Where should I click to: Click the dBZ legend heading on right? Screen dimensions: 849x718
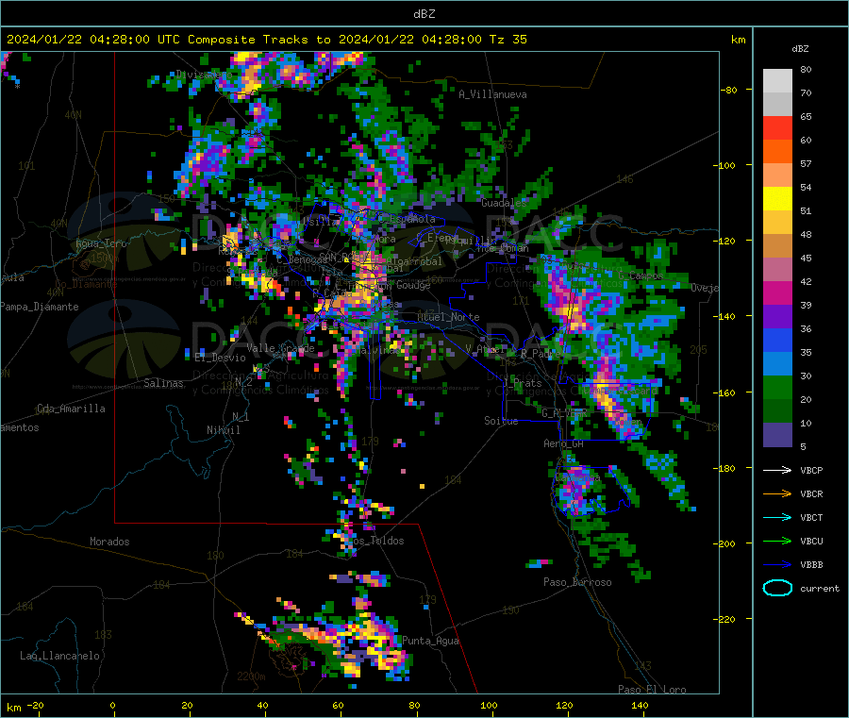(800, 49)
